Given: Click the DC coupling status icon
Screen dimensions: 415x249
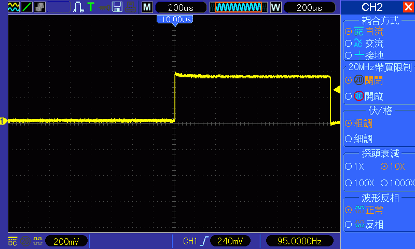Looking at the screenshot, I should click(12, 241).
